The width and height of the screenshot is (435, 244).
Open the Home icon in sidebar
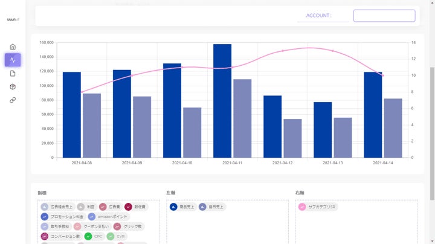click(13, 47)
